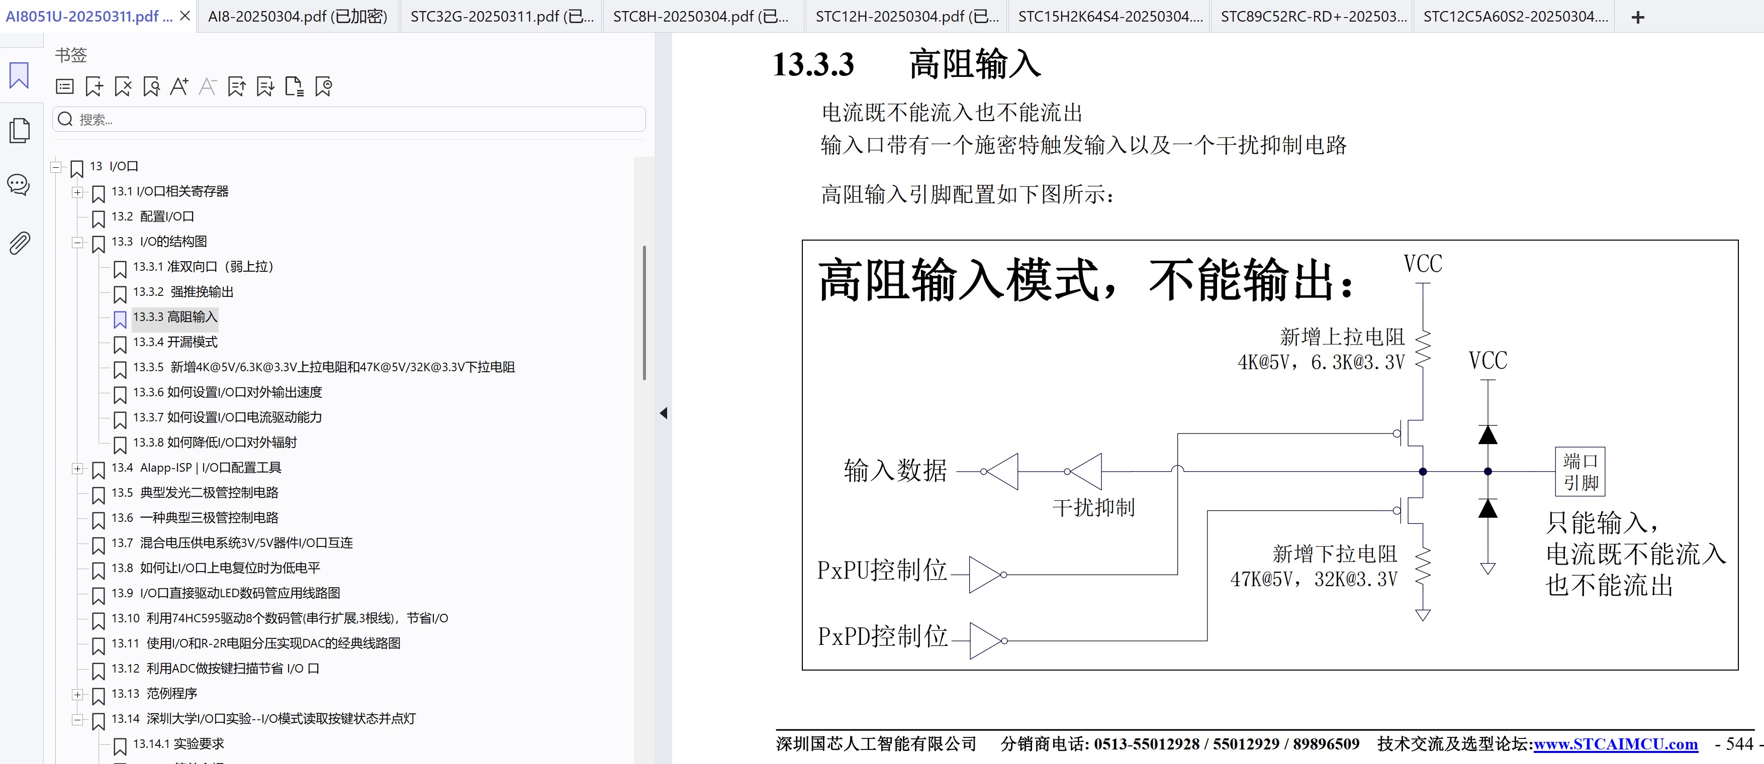Go to bookmark 13.6 一种典型三极管控制电路

pos(195,518)
